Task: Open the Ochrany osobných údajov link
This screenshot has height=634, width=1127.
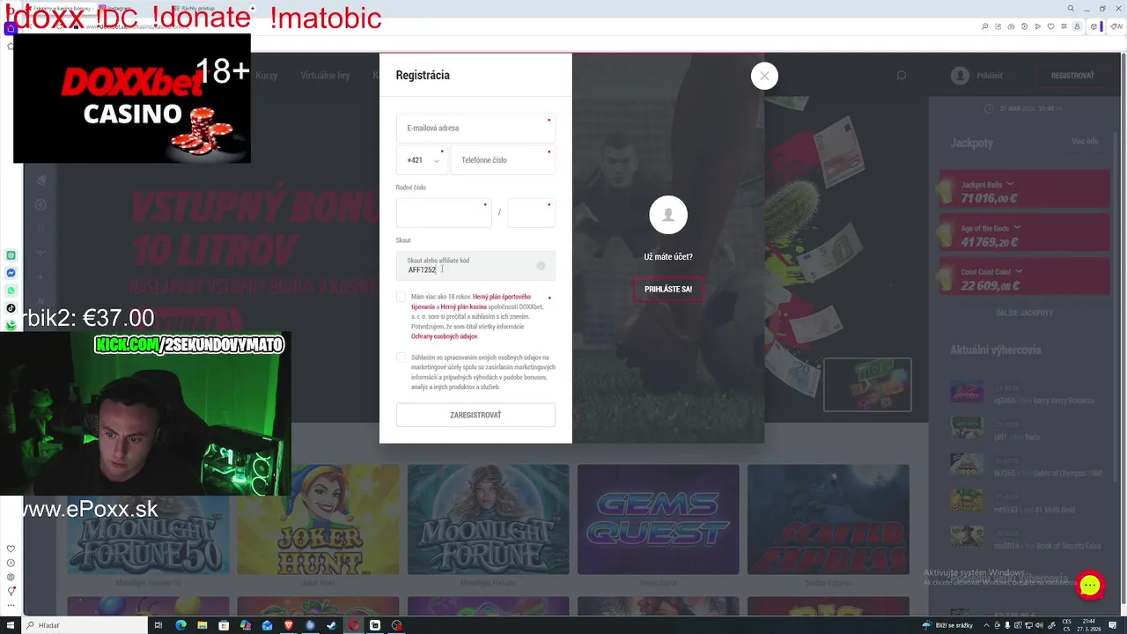Action: (x=445, y=336)
